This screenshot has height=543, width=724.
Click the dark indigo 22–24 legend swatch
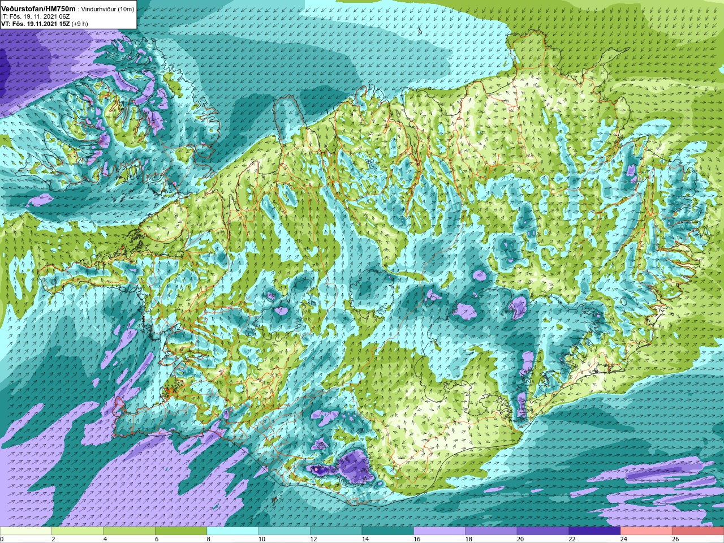(595, 531)
